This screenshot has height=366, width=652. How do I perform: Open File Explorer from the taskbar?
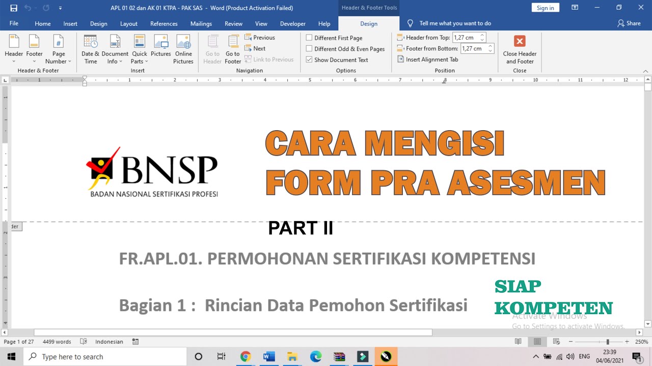pyautogui.click(x=292, y=356)
